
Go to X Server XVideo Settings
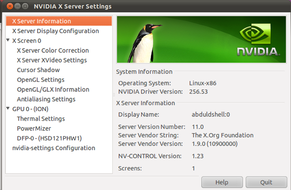pos(52,60)
